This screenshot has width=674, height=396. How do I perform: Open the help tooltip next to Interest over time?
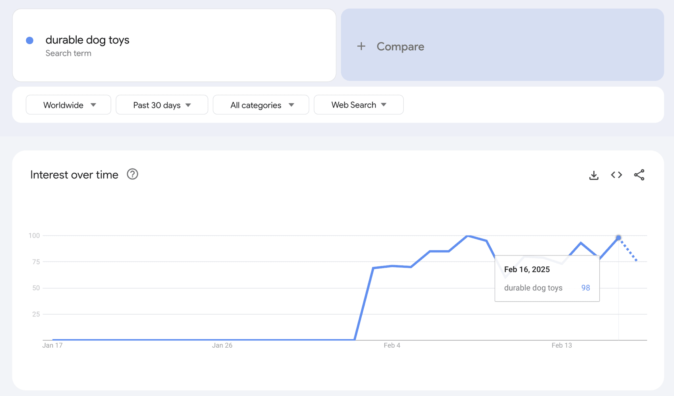point(132,174)
